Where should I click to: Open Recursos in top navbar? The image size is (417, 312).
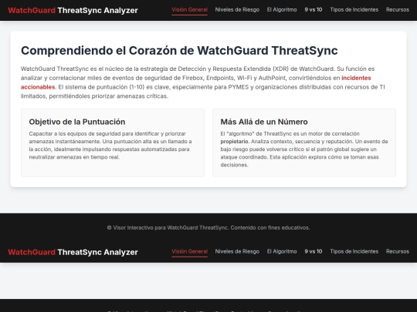(x=398, y=10)
